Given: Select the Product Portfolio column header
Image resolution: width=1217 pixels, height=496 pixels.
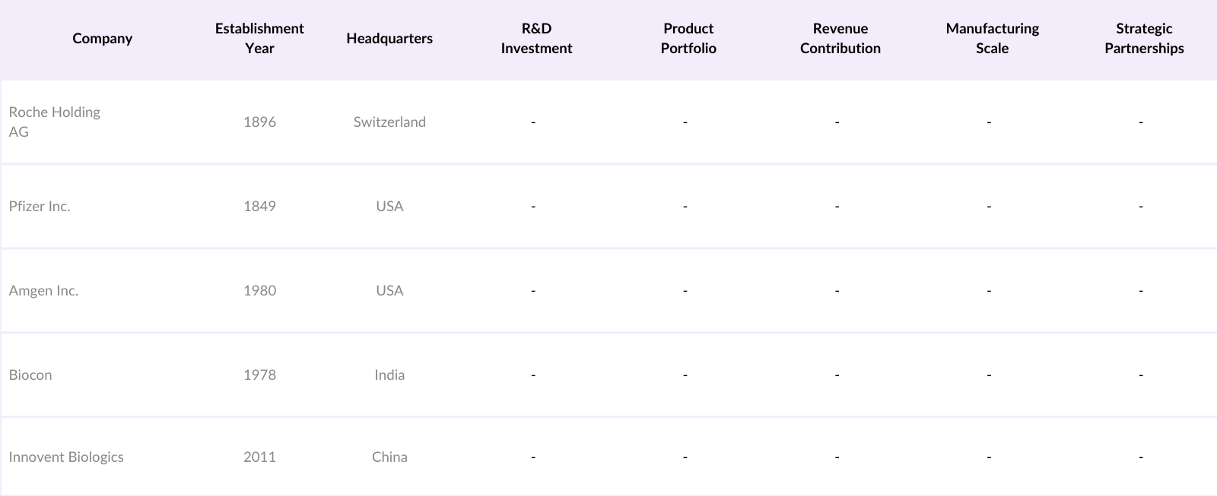Looking at the screenshot, I should click(x=688, y=39).
